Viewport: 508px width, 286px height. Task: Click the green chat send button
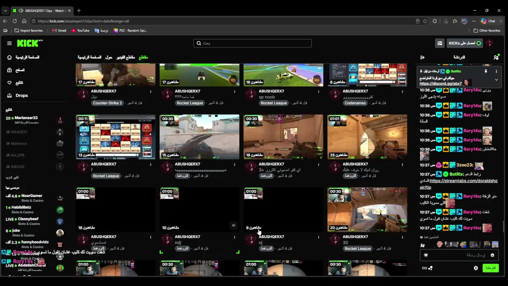point(491,268)
